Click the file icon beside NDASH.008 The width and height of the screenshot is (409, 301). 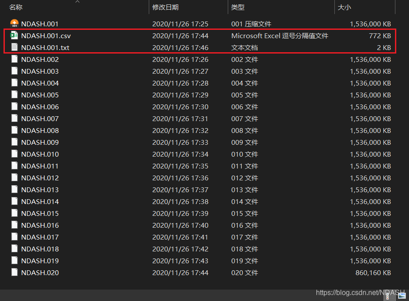pos(14,130)
